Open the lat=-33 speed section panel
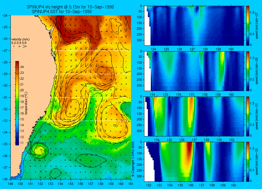262x189 pixels. point(194,162)
